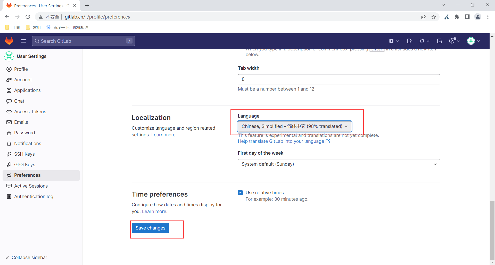495x265 pixels.
Task: Open Chat settings
Action: [x=41, y=101]
